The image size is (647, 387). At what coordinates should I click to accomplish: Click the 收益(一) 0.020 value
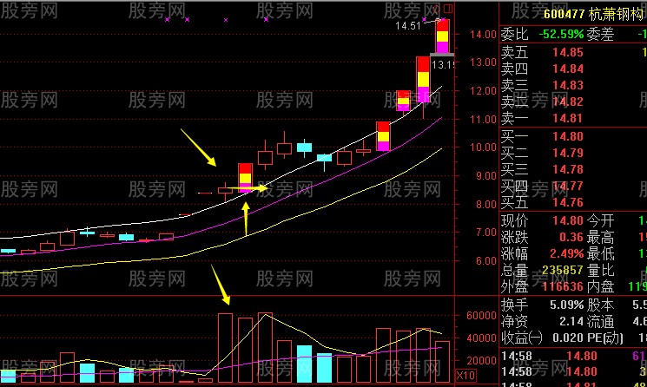[568, 338]
